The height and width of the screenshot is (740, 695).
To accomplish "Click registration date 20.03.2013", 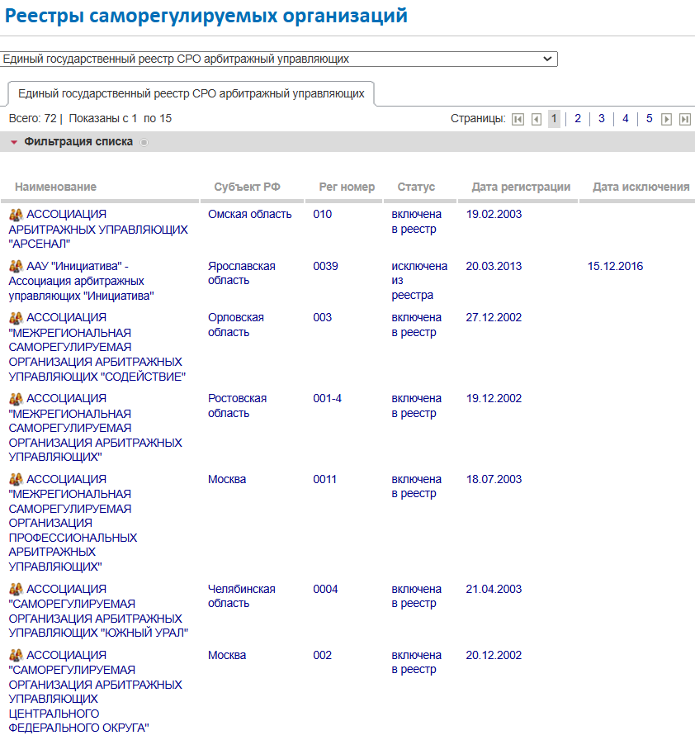I will (494, 266).
